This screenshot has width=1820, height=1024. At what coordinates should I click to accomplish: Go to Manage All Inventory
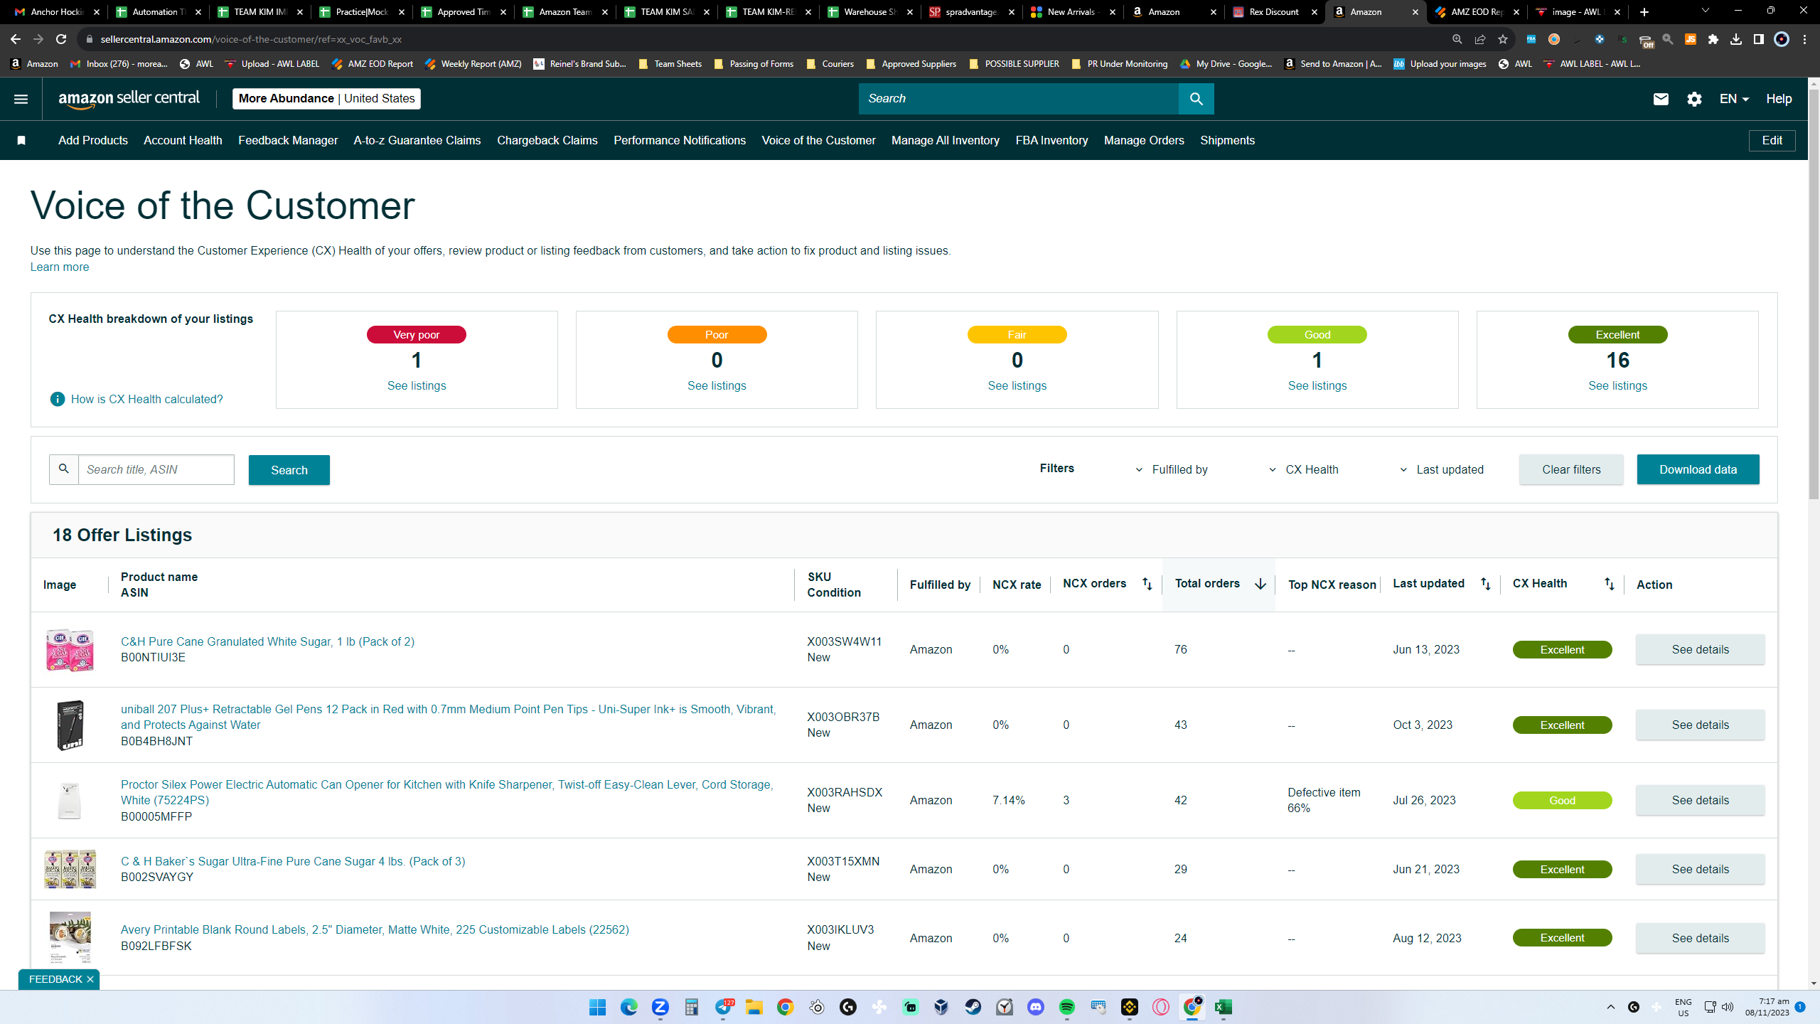pyautogui.click(x=946, y=141)
